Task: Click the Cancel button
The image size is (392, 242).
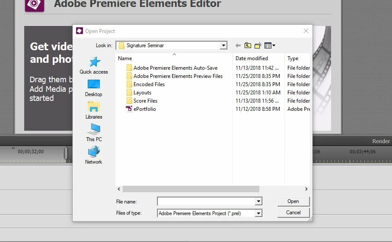Action: coord(293,213)
